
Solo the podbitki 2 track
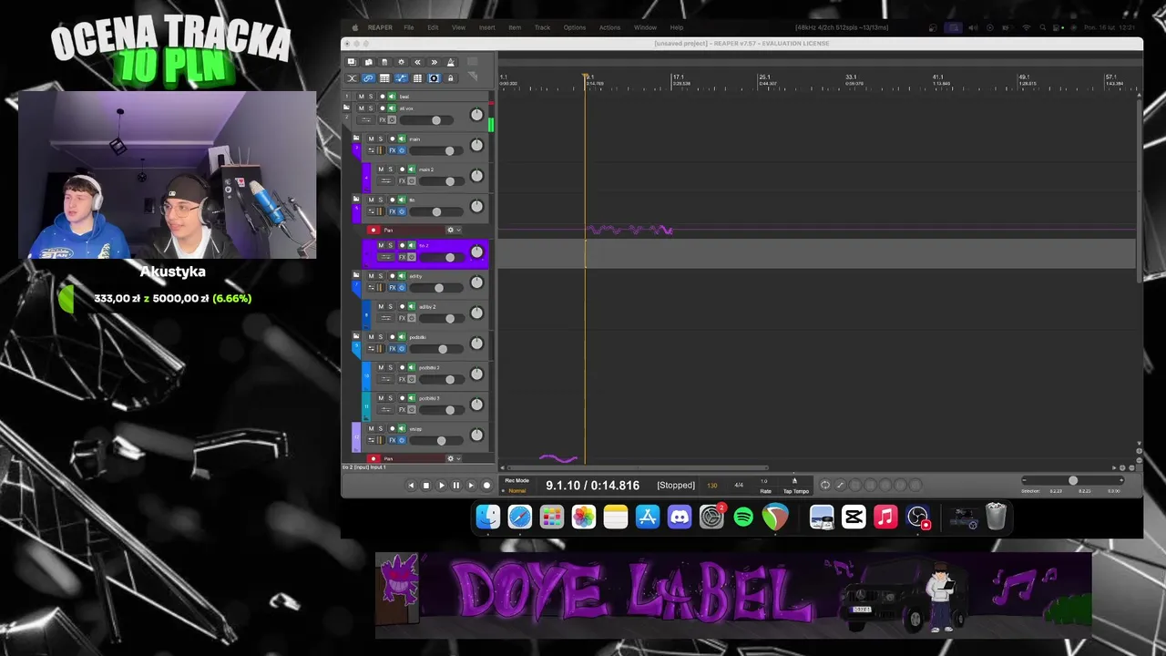[x=391, y=367]
